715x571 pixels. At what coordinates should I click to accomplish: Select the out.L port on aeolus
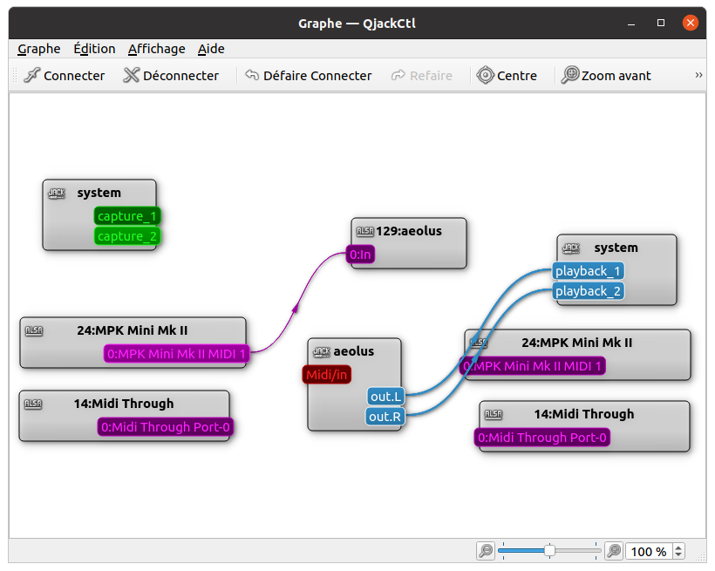[x=385, y=397]
